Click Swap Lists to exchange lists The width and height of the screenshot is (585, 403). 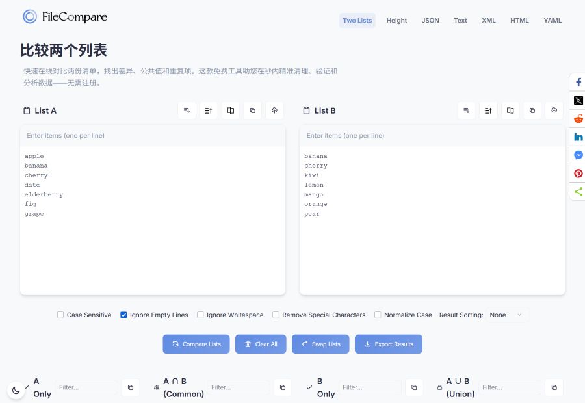pyautogui.click(x=320, y=344)
